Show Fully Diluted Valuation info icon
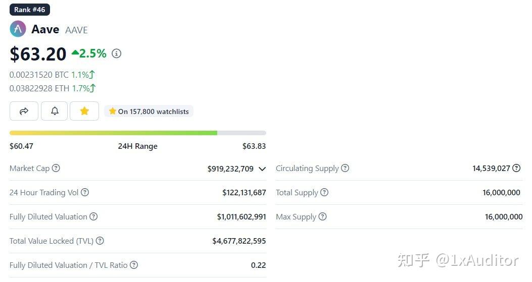This screenshot has height=282, width=532. coord(93,216)
